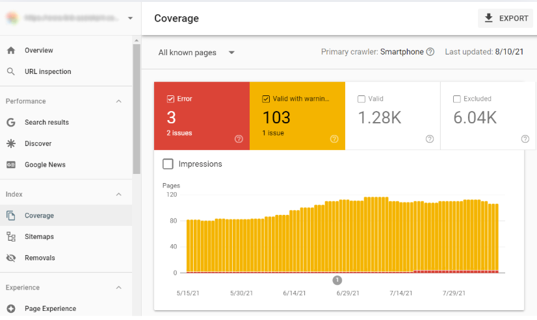Click the chart annotation marker 1
The image size is (537, 320).
click(337, 280)
